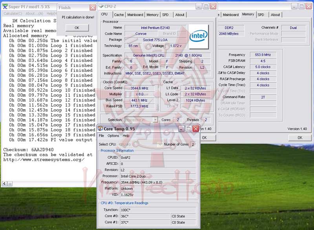Screen dimensions: 314x230
Task: Select SPD tab in rear CPU-Z window
Action: (x=261, y=15)
